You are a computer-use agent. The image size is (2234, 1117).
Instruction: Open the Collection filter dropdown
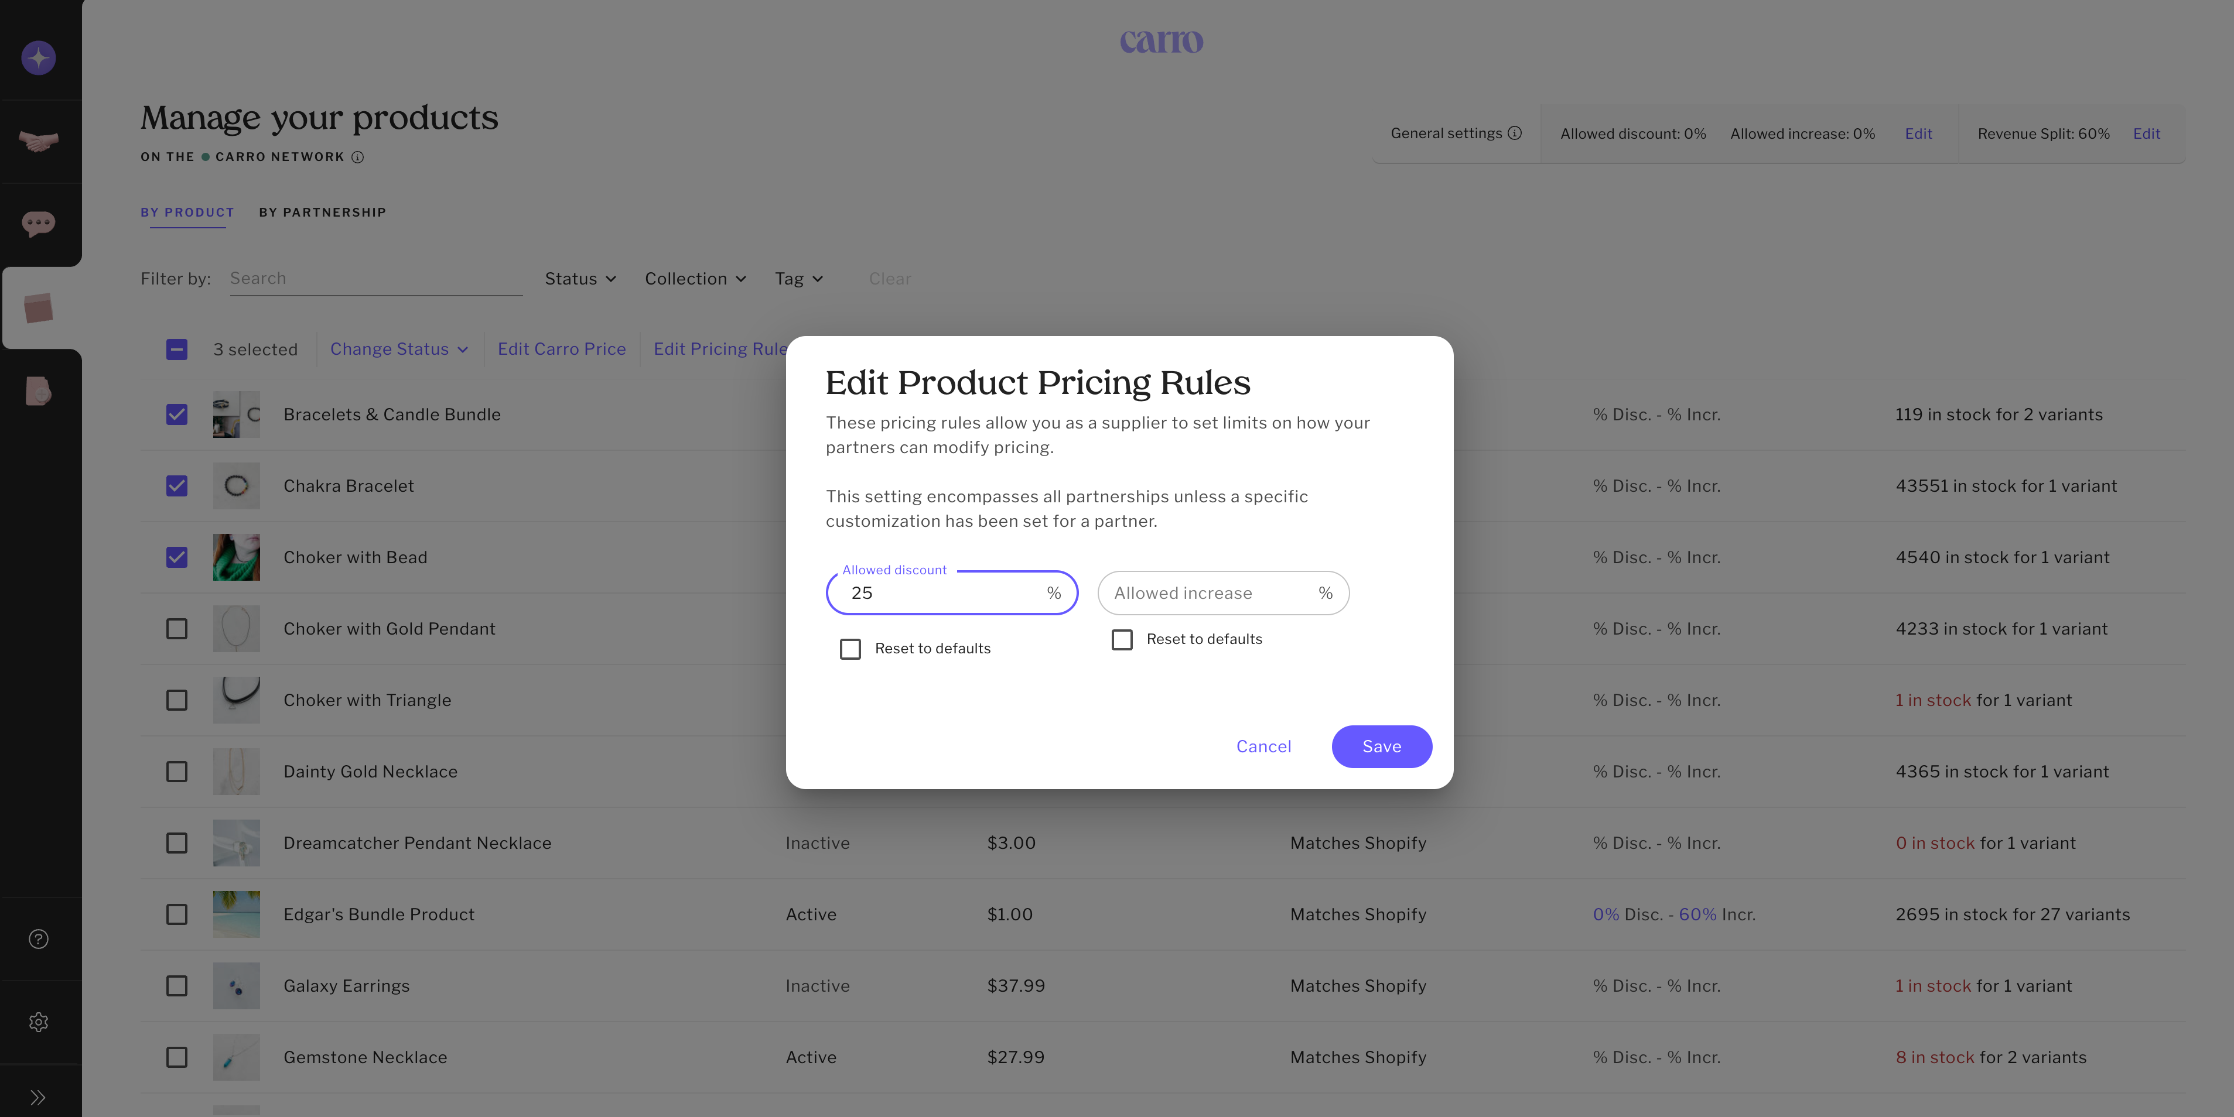(x=695, y=279)
